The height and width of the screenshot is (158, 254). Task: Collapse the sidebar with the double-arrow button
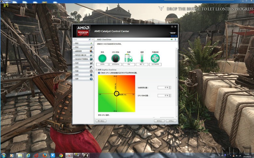coord(93,39)
